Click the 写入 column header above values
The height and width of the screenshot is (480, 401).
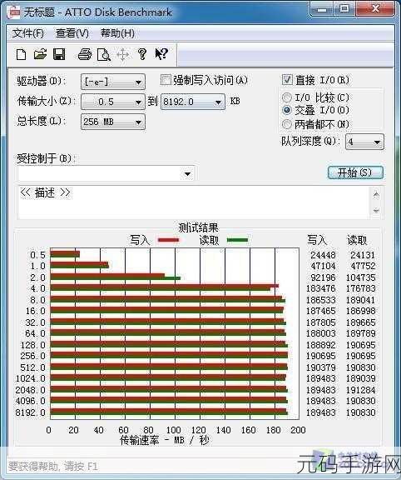tap(317, 240)
